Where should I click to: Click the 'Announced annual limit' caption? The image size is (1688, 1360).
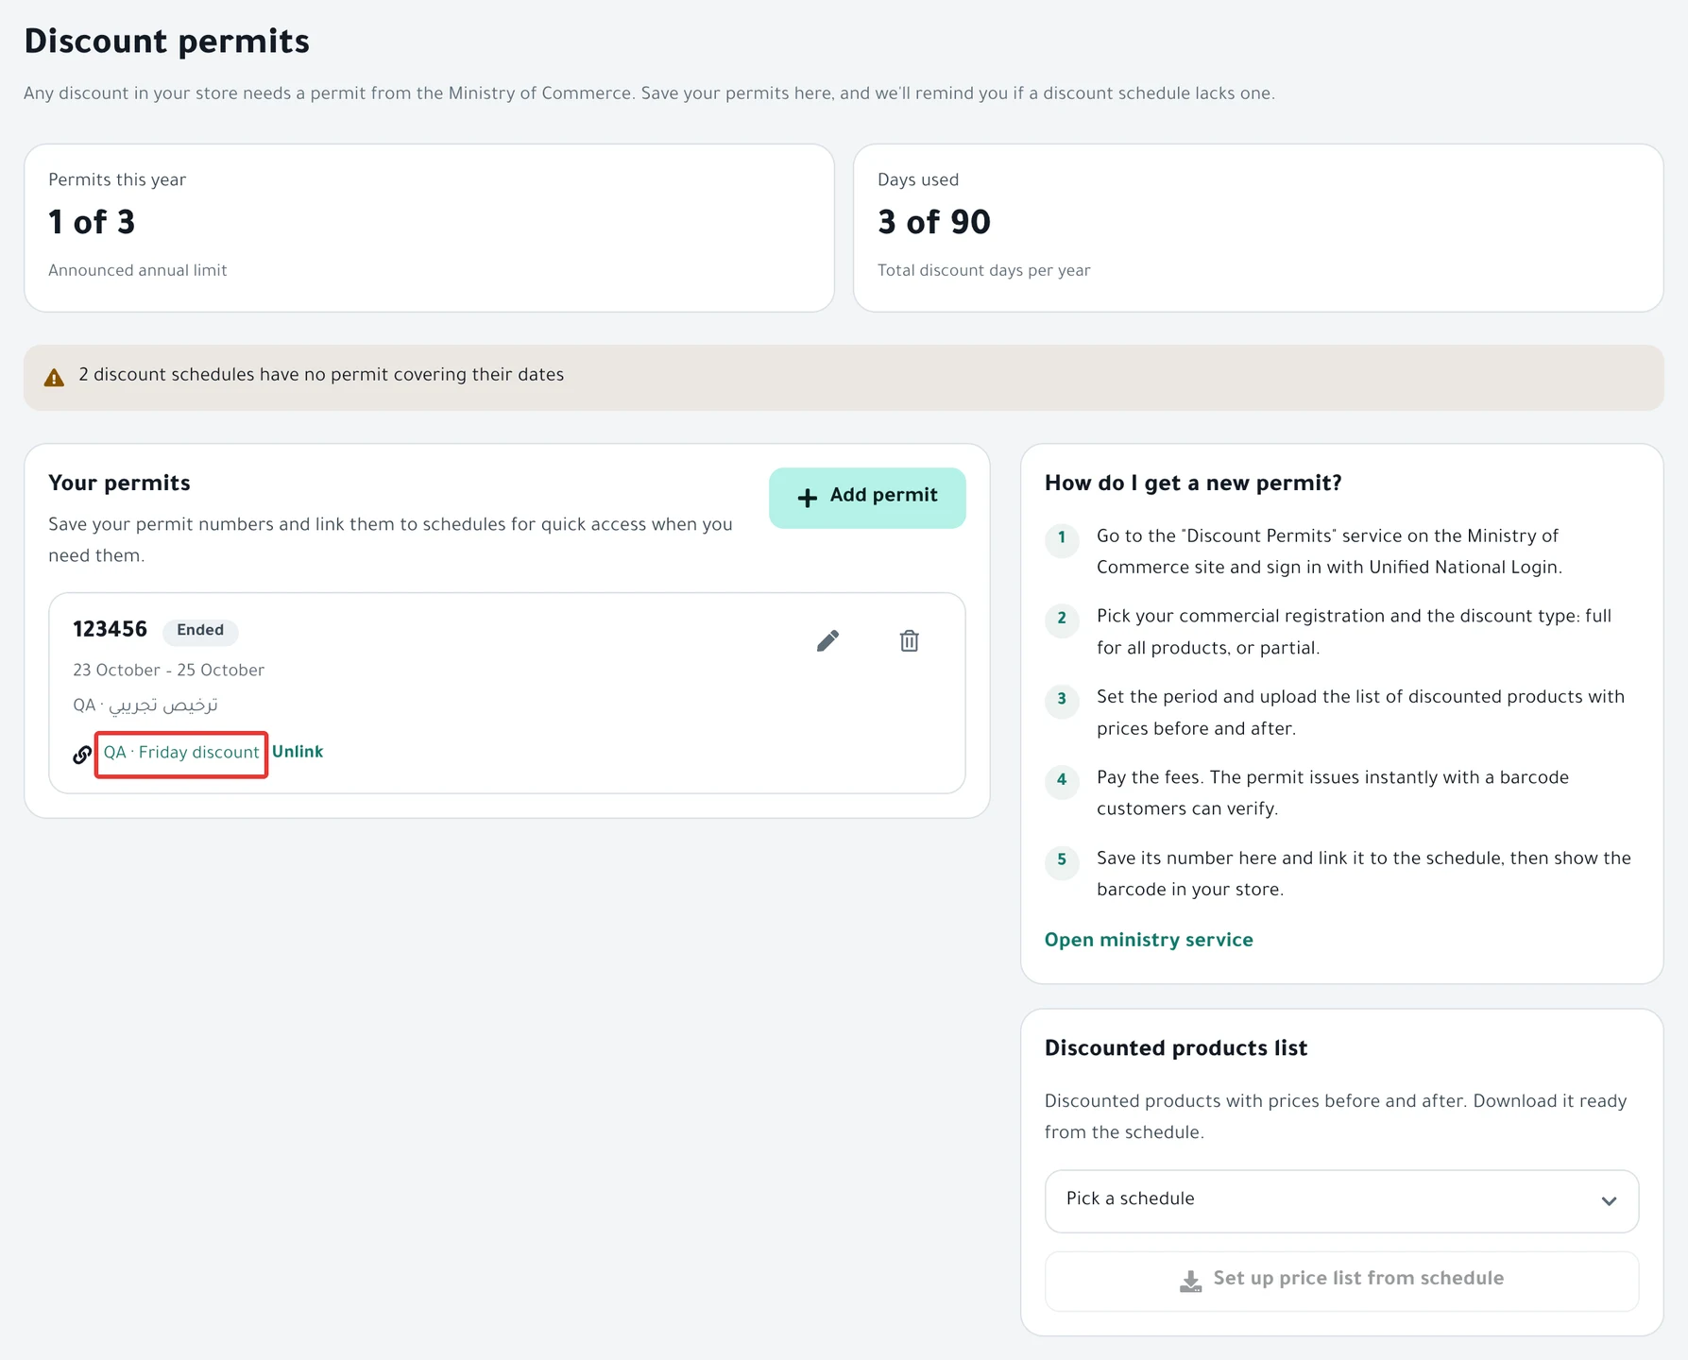tap(138, 271)
